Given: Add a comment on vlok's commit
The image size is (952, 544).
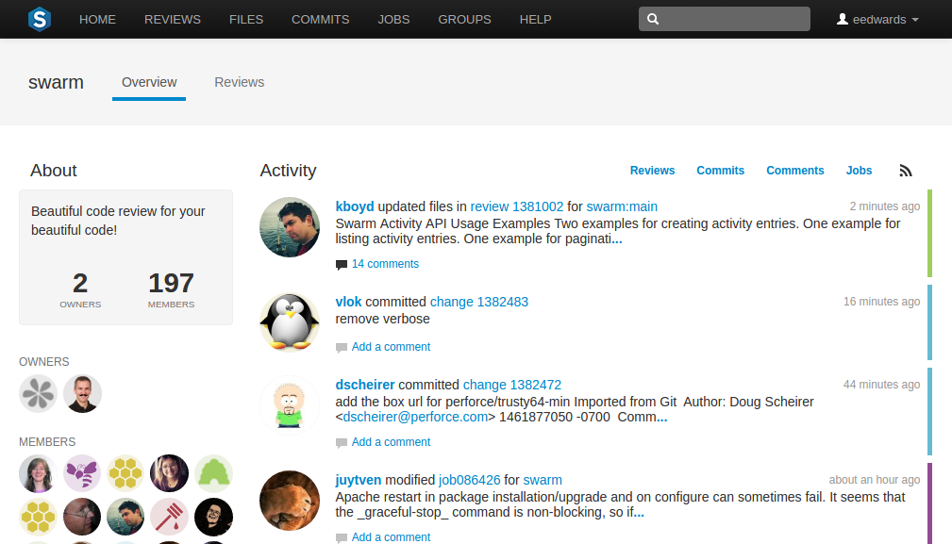Looking at the screenshot, I should pos(391,347).
